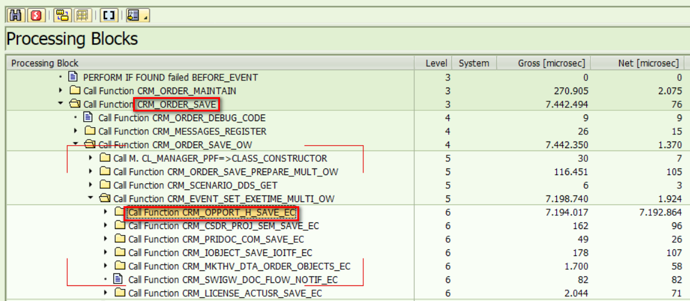Expand the CRM_ORDER_SAVE_PREPARE_MULT_OW node
The image size is (690, 301).
click(91, 171)
